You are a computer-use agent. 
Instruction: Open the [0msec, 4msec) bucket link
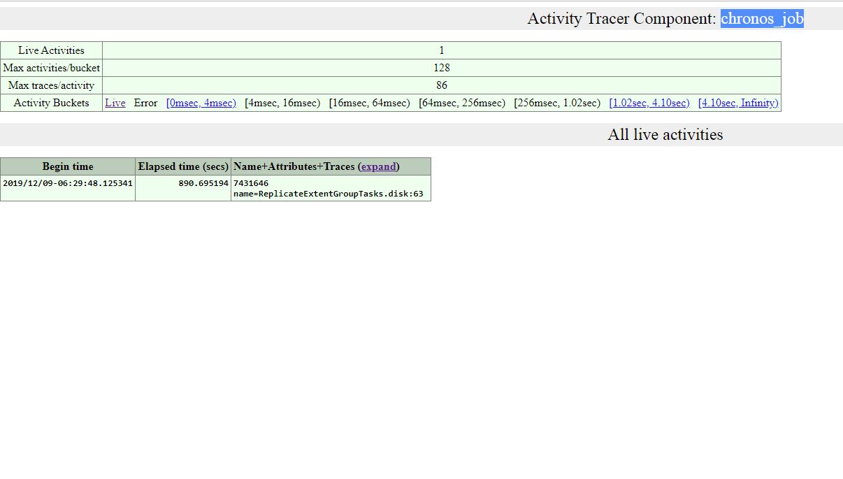(x=201, y=103)
